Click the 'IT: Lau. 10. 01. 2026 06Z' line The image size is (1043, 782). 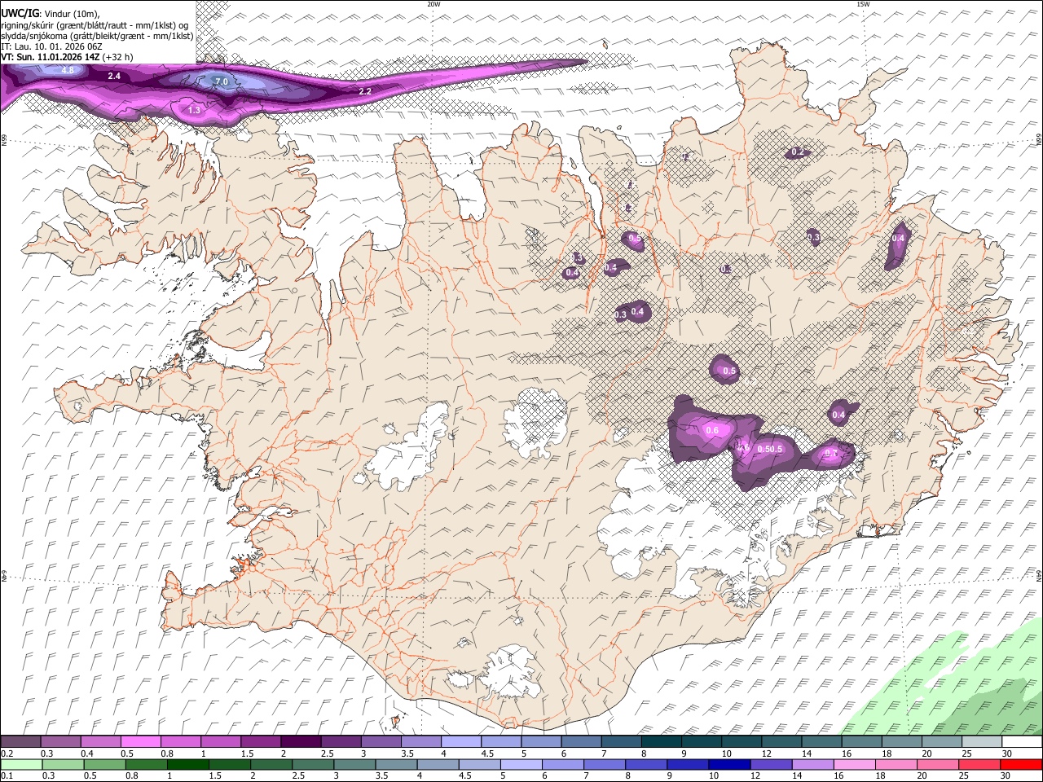tap(52, 46)
